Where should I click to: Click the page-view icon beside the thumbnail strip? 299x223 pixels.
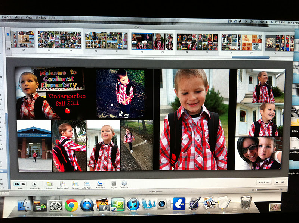point(8,34)
